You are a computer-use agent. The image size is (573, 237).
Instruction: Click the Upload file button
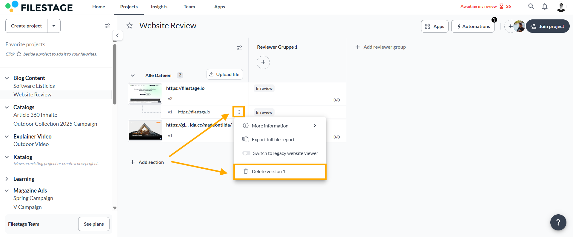[224, 75]
